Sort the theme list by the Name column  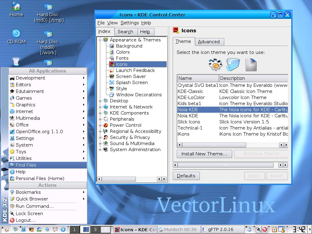198,78
